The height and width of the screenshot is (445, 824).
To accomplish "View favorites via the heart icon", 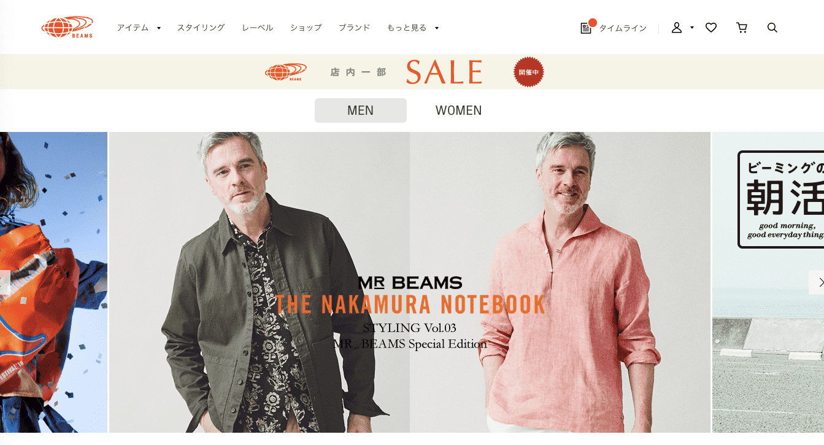I will (x=711, y=28).
